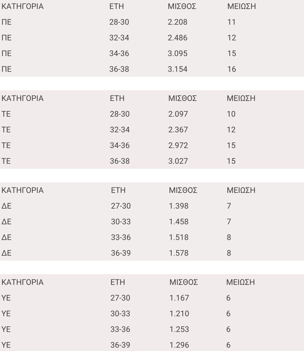This screenshot has width=304, height=351.
Task: Click the salary value 2.208
Action: click(177, 22)
